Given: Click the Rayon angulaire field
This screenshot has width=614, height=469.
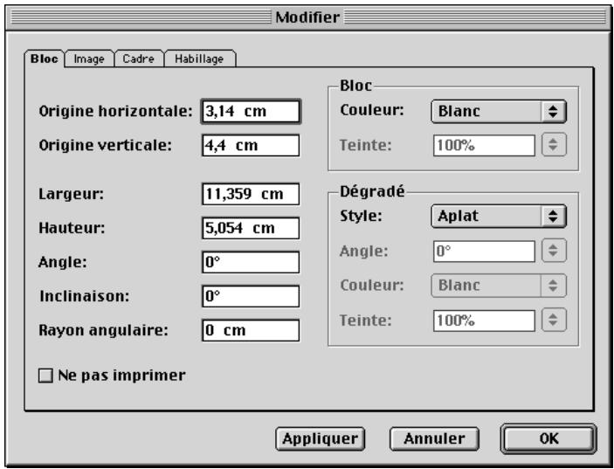Looking at the screenshot, I should tap(251, 330).
